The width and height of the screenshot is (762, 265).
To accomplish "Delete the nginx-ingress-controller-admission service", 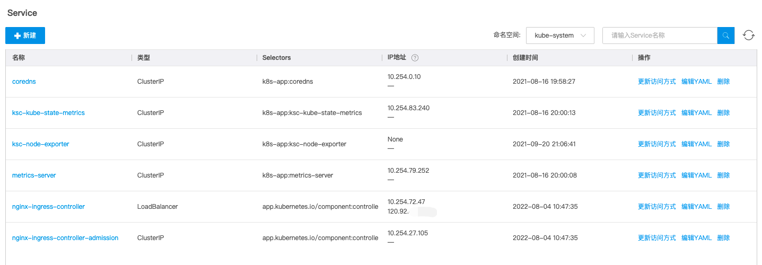I will coord(723,238).
